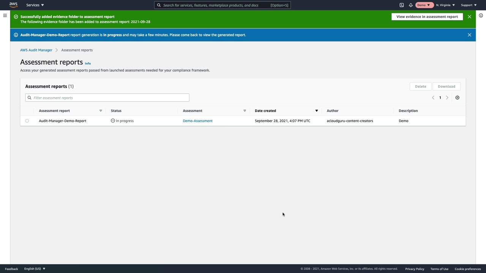
Task: Click the Download button
Action: tap(447, 86)
